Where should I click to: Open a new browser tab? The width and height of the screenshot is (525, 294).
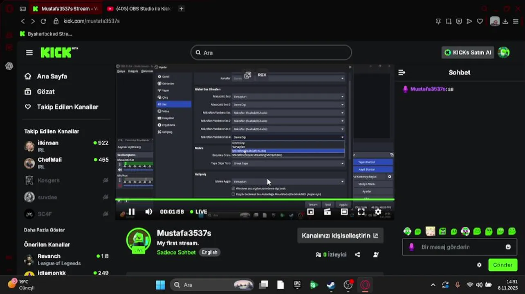(181, 9)
